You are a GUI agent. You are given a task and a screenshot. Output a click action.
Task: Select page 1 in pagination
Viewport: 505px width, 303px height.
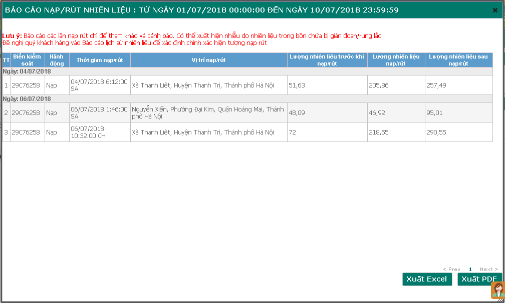click(470, 269)
